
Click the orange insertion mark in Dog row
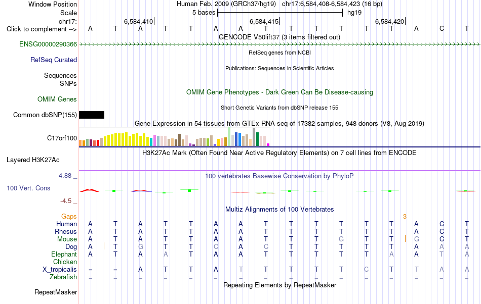[x=104, y=246]
